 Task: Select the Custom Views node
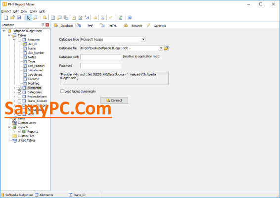27,123
